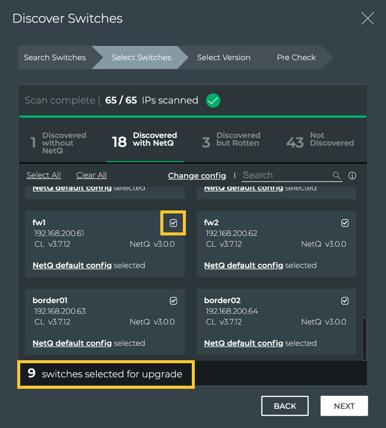Viewport: 386px width, 428px height.
Task: Open the Discovered without NetQ tab
Action: click(x=58, y=143)
